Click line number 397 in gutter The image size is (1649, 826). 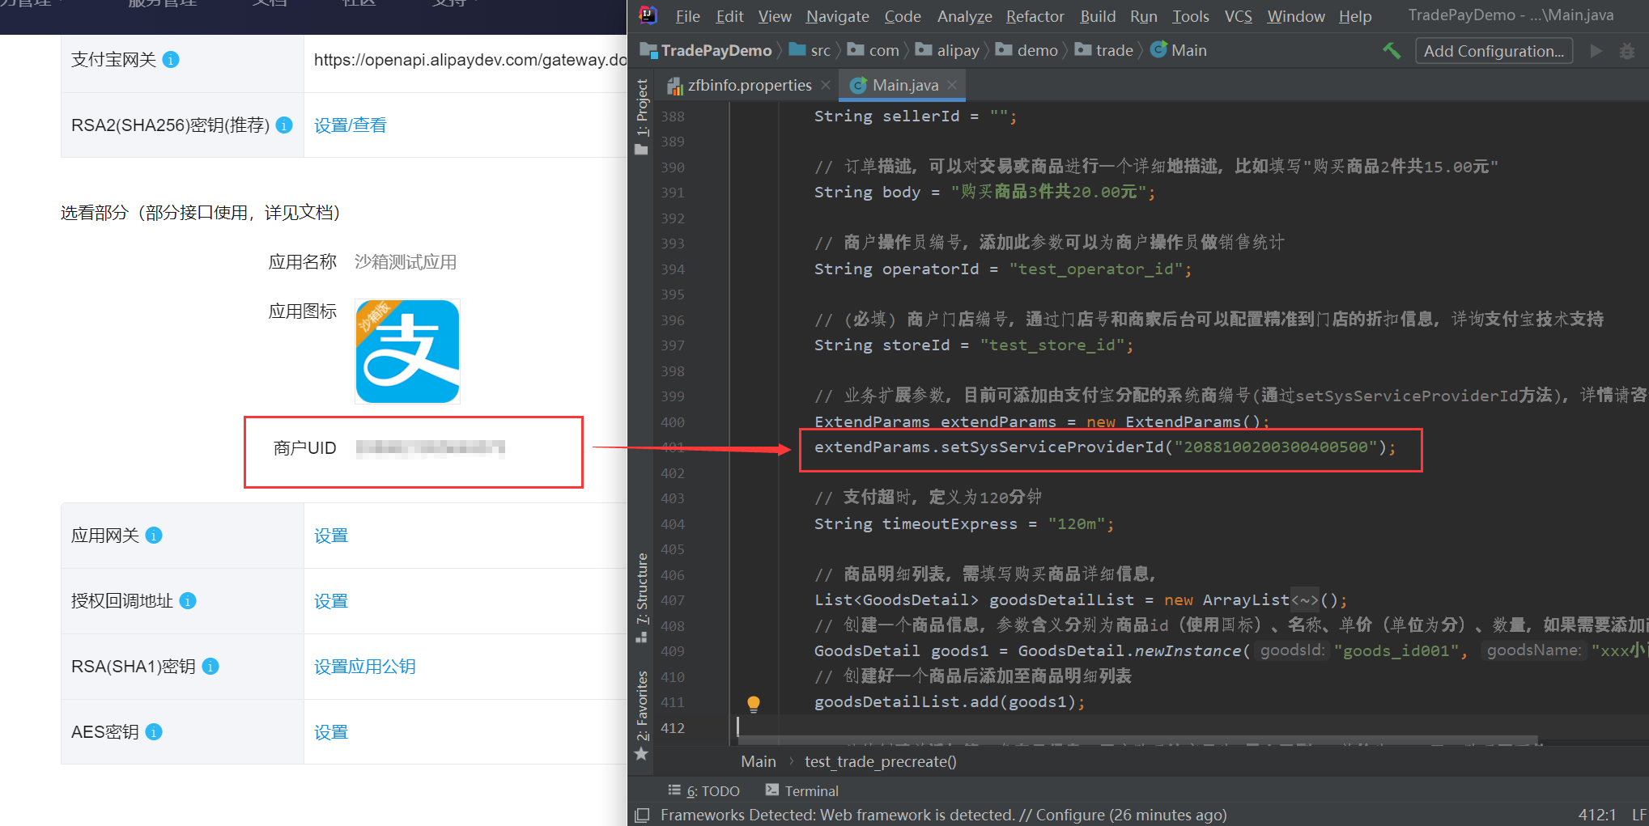[673, 345]
